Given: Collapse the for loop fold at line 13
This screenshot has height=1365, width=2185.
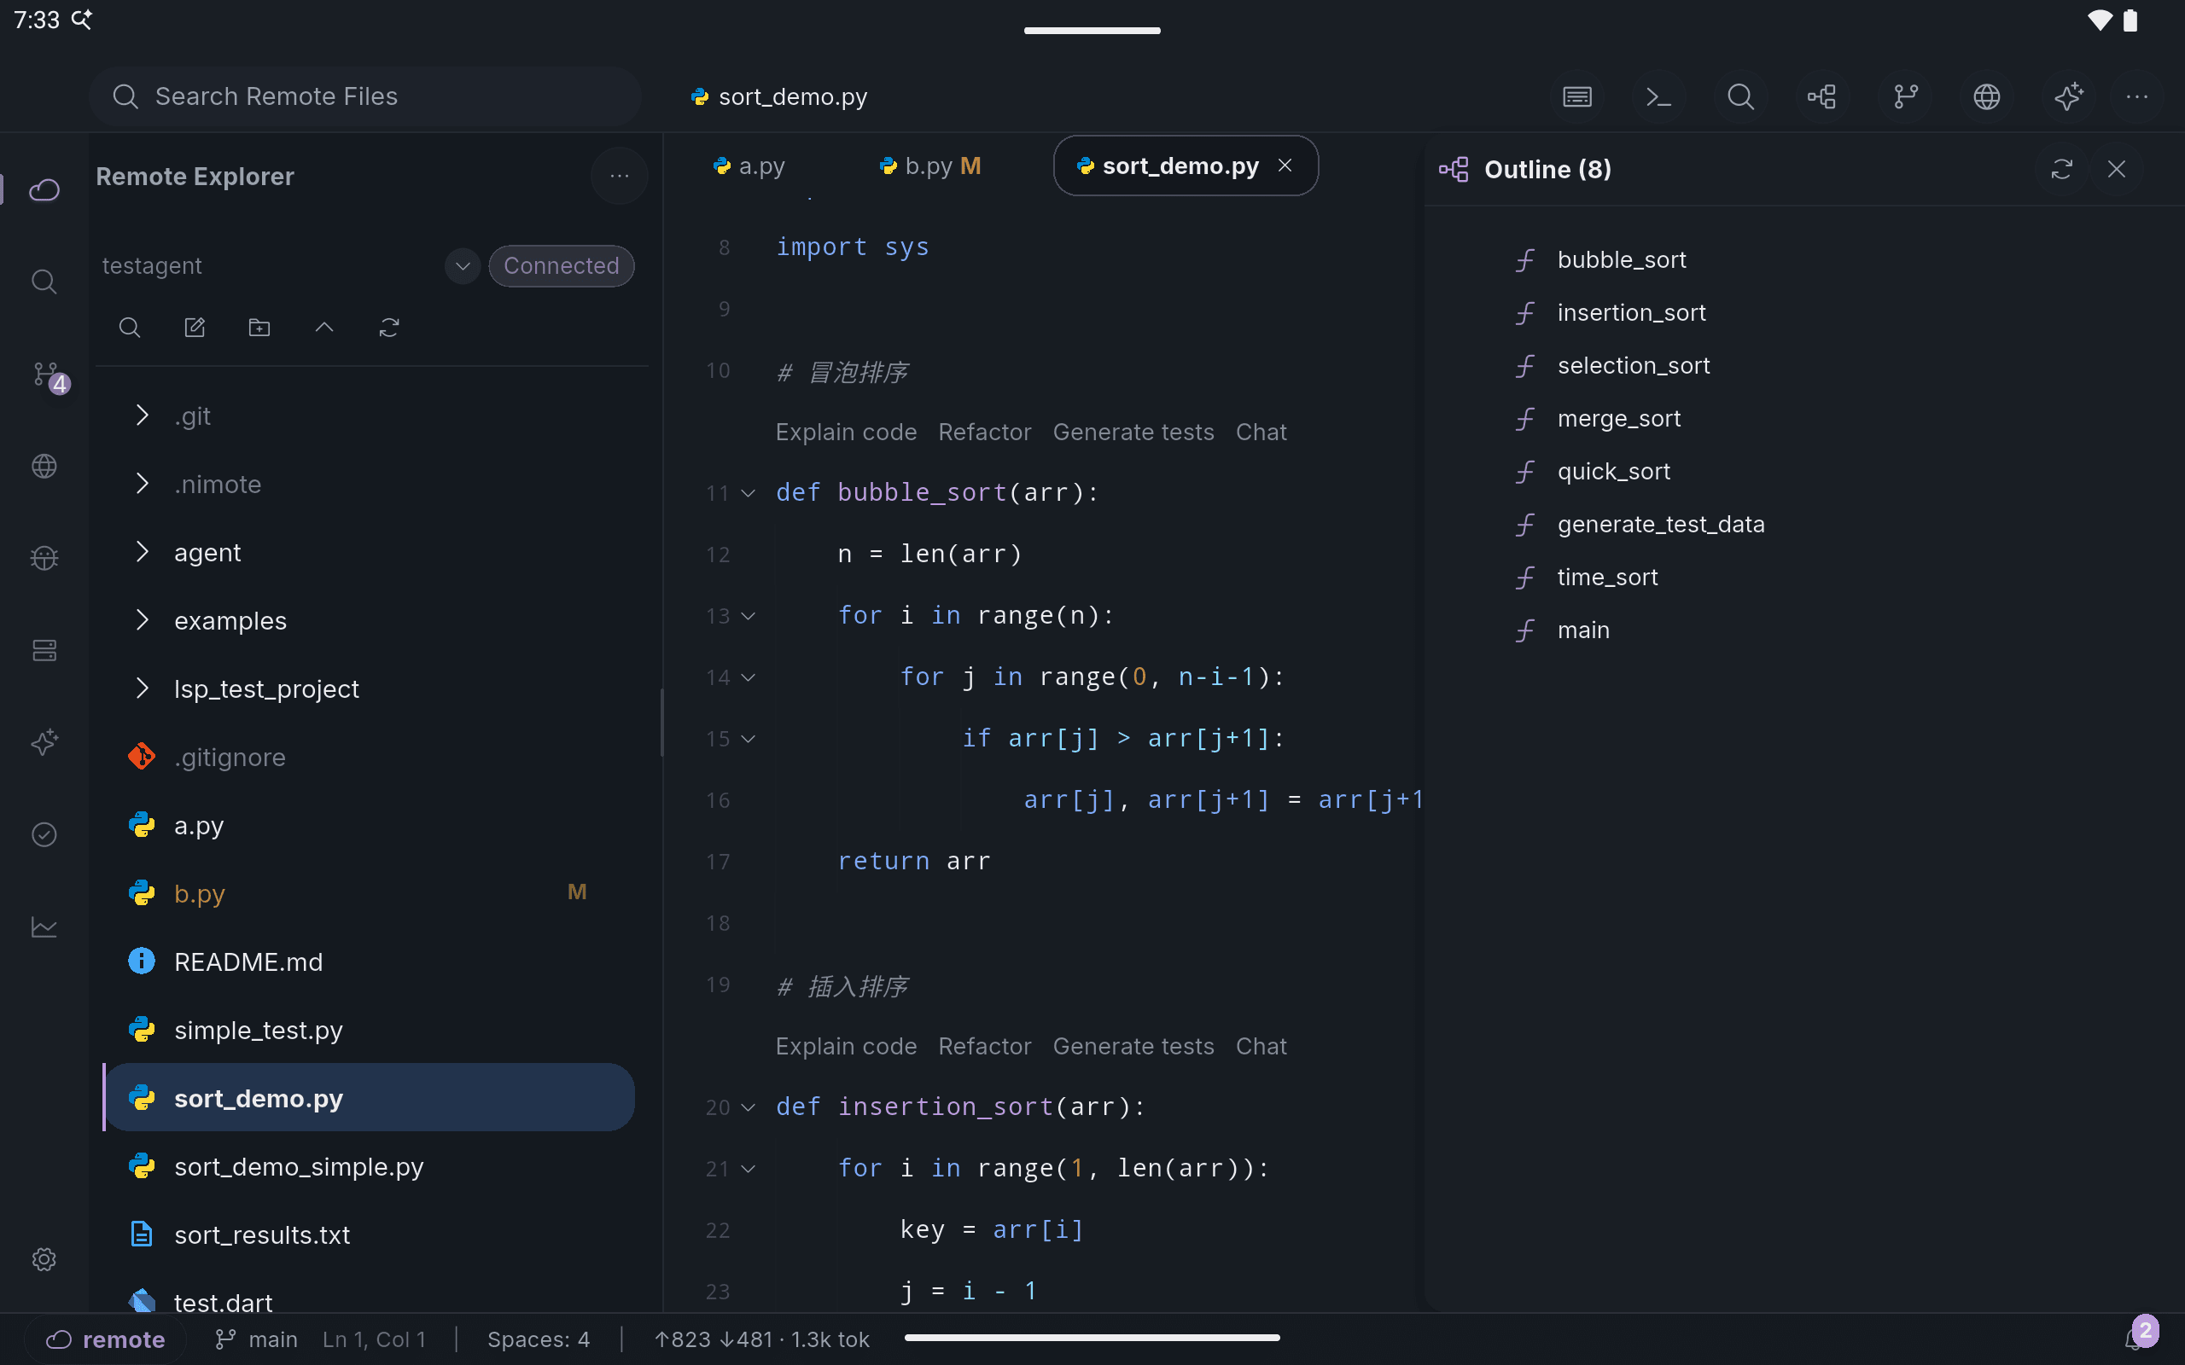Looking at the screenshot, I should pos(748,616).
